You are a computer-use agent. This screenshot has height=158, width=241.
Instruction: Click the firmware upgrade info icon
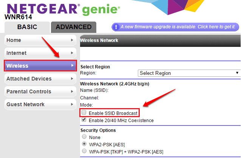tap(116, 27)
